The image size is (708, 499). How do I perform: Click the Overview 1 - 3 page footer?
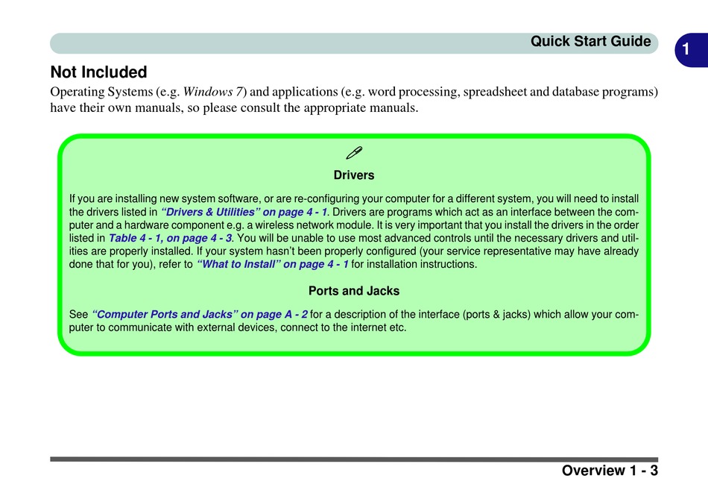pos(610,471)
